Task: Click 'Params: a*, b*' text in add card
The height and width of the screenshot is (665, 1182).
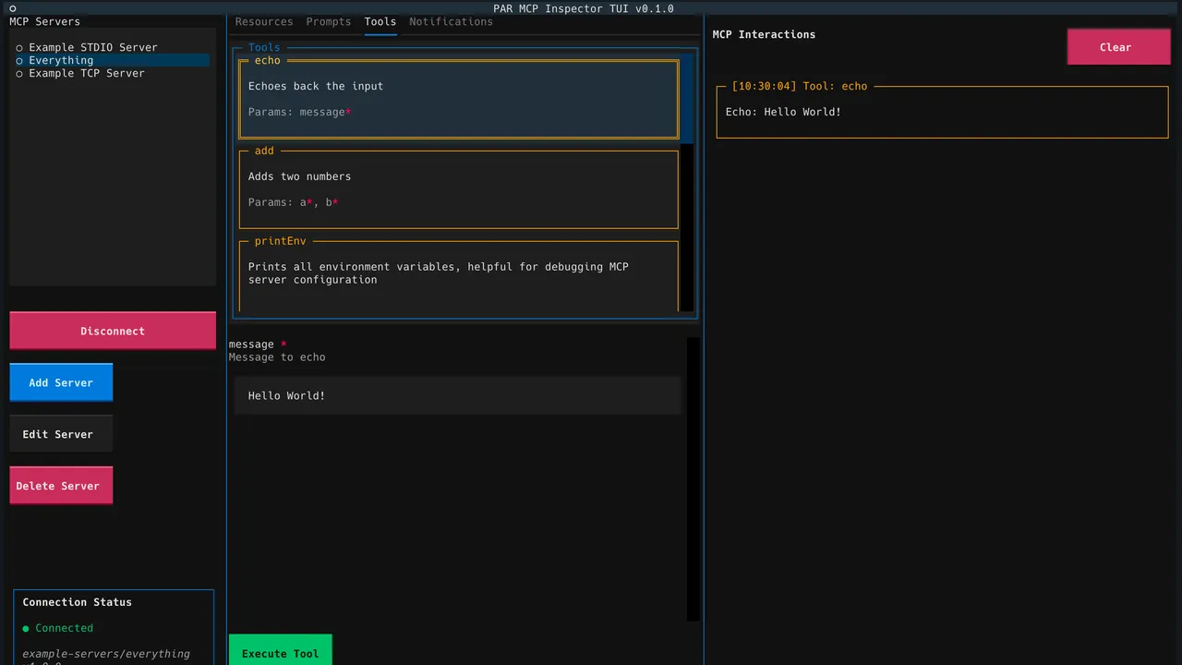Action: tap(293, 202)
